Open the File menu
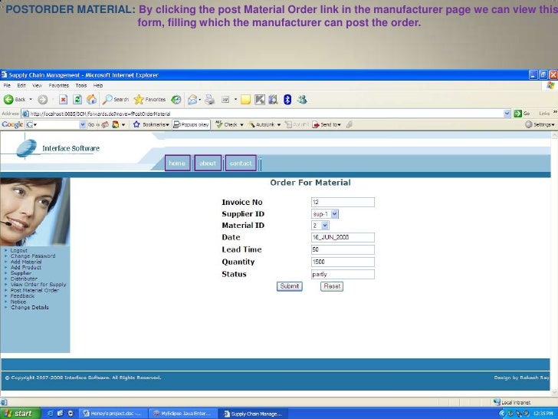 click(7, 85)
